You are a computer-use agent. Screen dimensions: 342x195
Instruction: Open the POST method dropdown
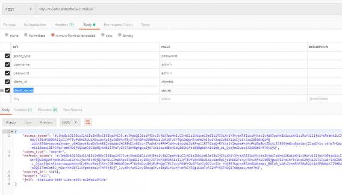coord(18,9)
